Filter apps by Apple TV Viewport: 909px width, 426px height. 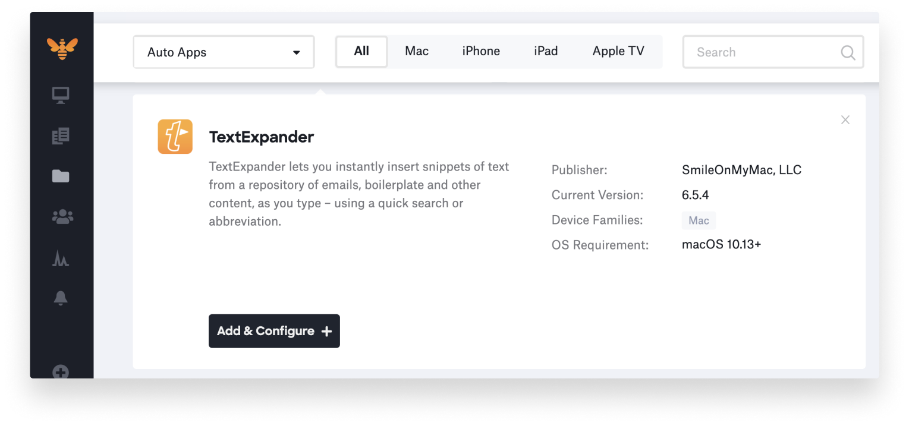coord(618,51)
